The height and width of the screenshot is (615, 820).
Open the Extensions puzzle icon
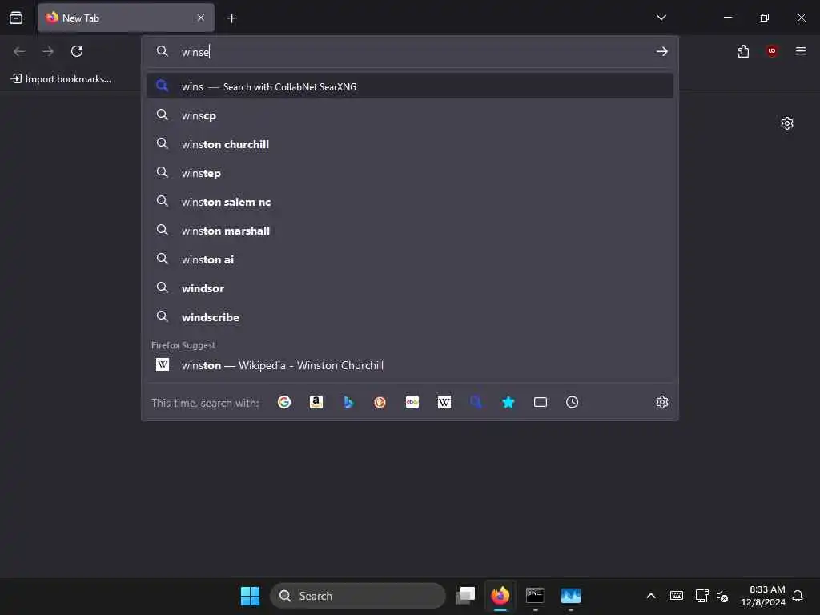coord(743,51)
